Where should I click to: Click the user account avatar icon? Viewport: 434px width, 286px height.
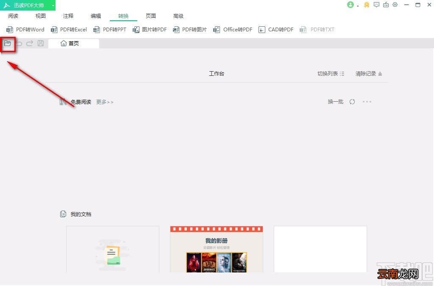351,5
